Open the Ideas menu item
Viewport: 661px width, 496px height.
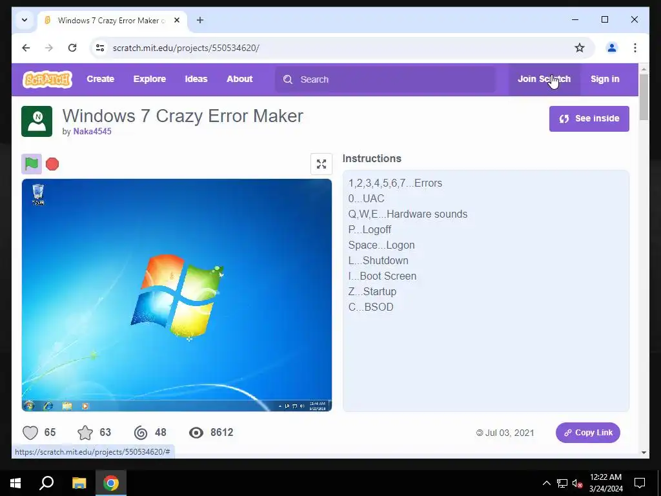point(196,79)
